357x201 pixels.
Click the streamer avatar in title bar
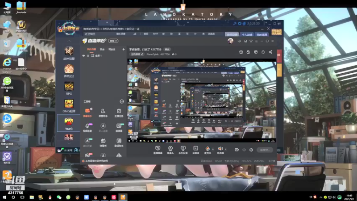pyautogui.click(x=230, y=41)
